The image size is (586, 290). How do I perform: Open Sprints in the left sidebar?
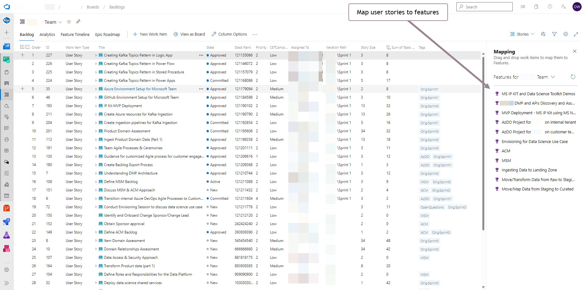click(x=7, y=106)
